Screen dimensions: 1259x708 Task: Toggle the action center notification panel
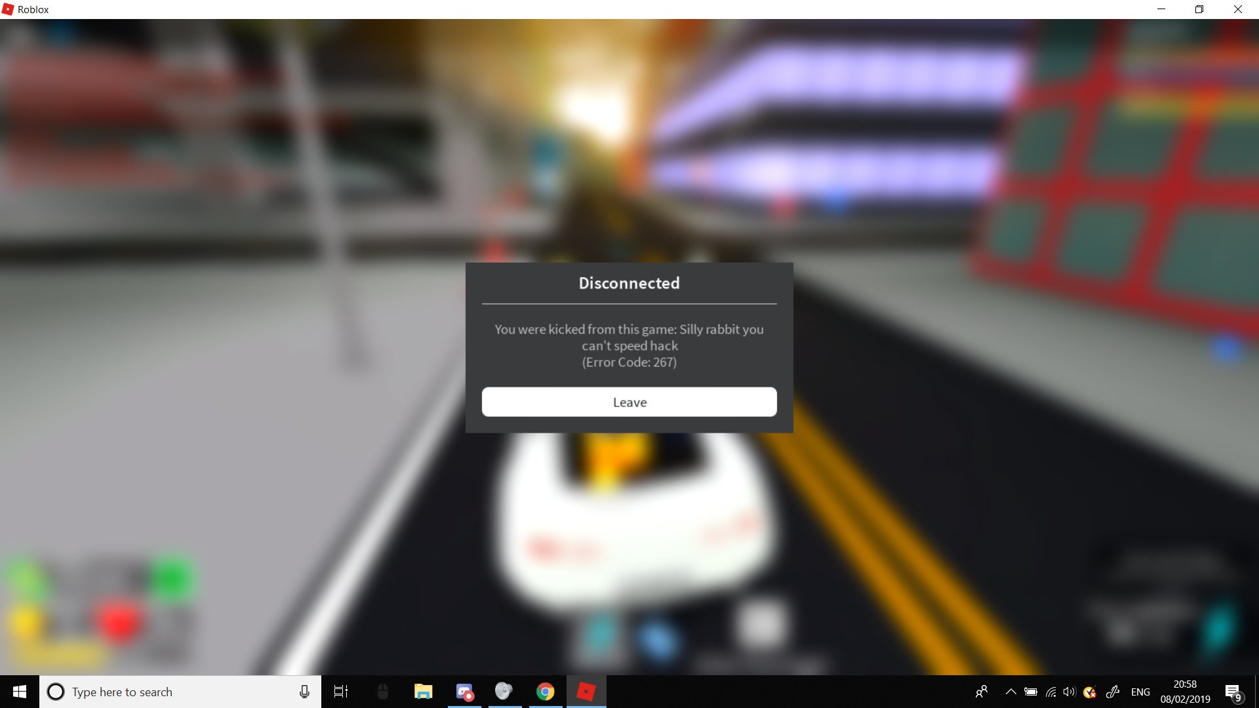click(x=1234, y=692)
